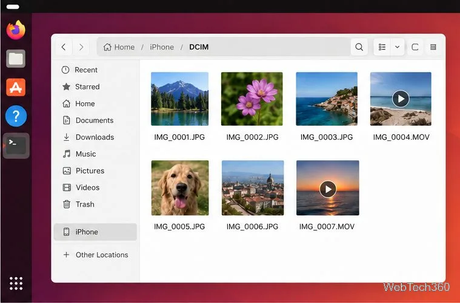Select the sunset video IMG_0007
Viewport: 460px width, 303px height.
pyautogui.click(x=328, y=187)
